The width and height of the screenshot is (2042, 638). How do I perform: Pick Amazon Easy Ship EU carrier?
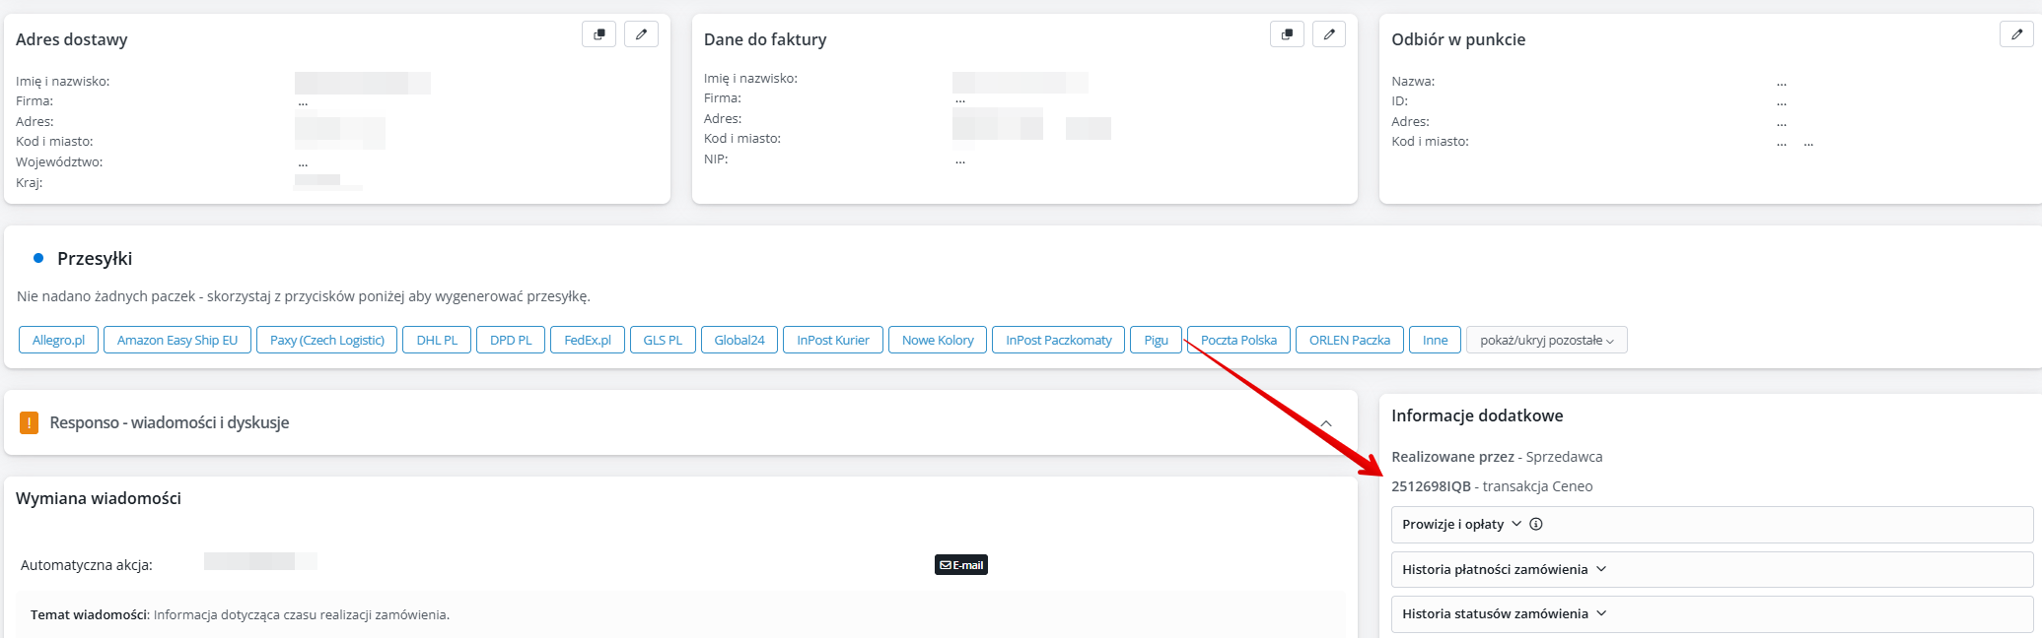point(177,341)
